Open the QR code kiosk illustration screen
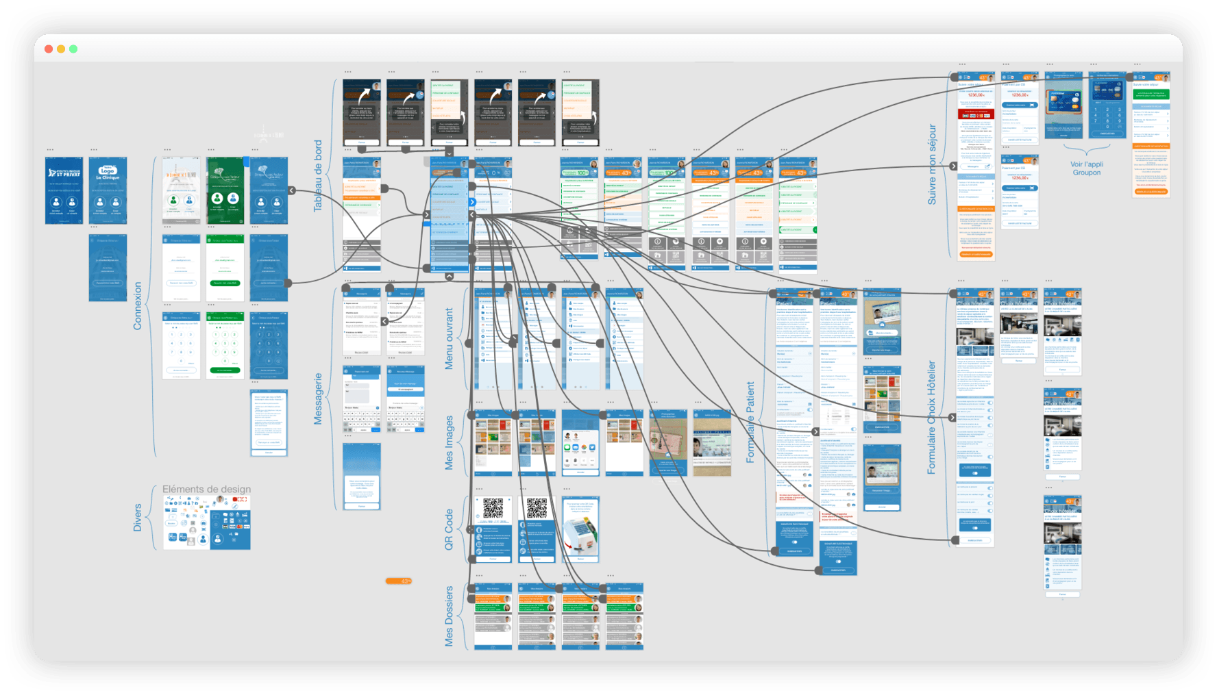Image resolution: width=1217 pixels, height=695 pixels. [x=580, y=530]
